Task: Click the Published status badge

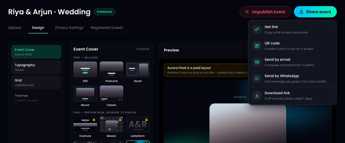Action: pos(105,12)
